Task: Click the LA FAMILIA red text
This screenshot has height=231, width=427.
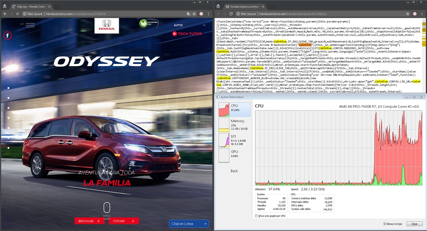Action: (107, 183)
